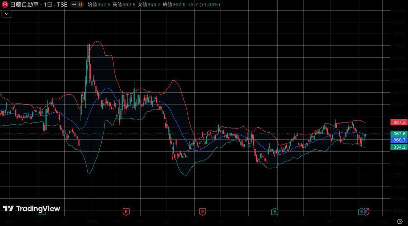Collapse the legend using the chevron below title
Image resolution: width=408 pixels, height=226 pixels.
click(x=7, y=14)
